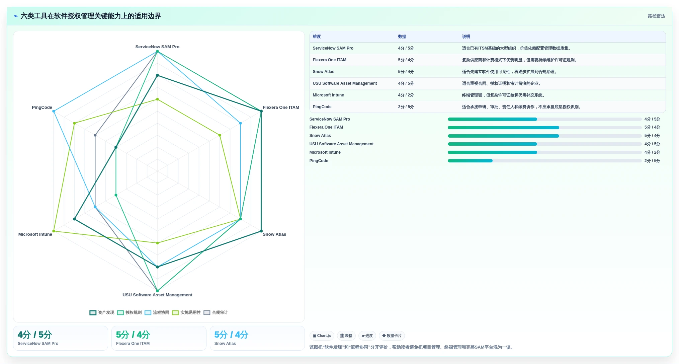Image resolution: width=679 pixels, height=364 pixels.
Task: Click 5分 / 4分 value beside Flexera progress bar
Action: click(x=652, y=128)
